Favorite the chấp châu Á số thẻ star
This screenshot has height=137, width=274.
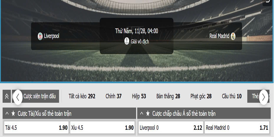(x=148, y=114)
